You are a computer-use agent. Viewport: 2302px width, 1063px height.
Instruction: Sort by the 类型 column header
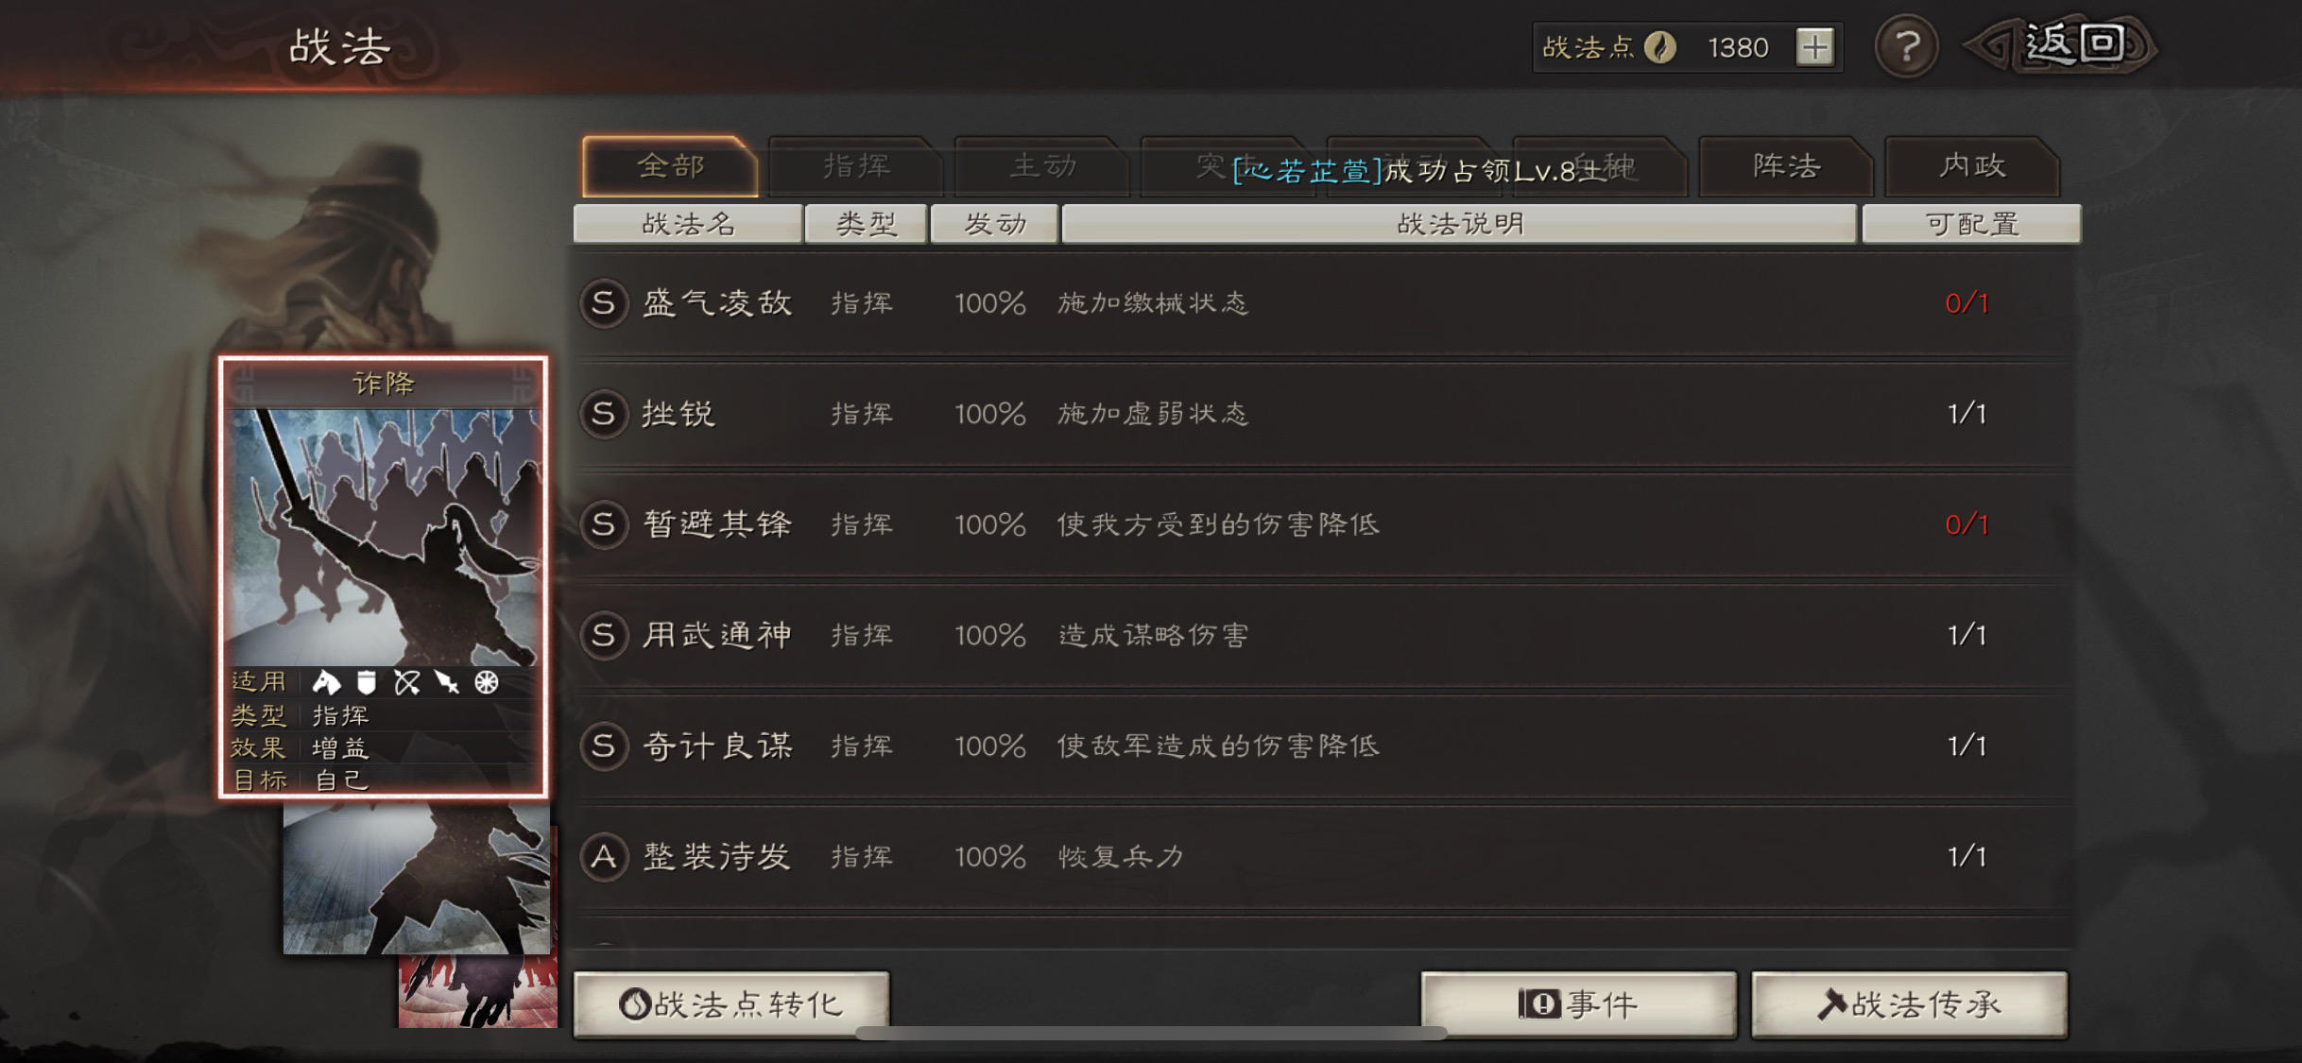866,224
